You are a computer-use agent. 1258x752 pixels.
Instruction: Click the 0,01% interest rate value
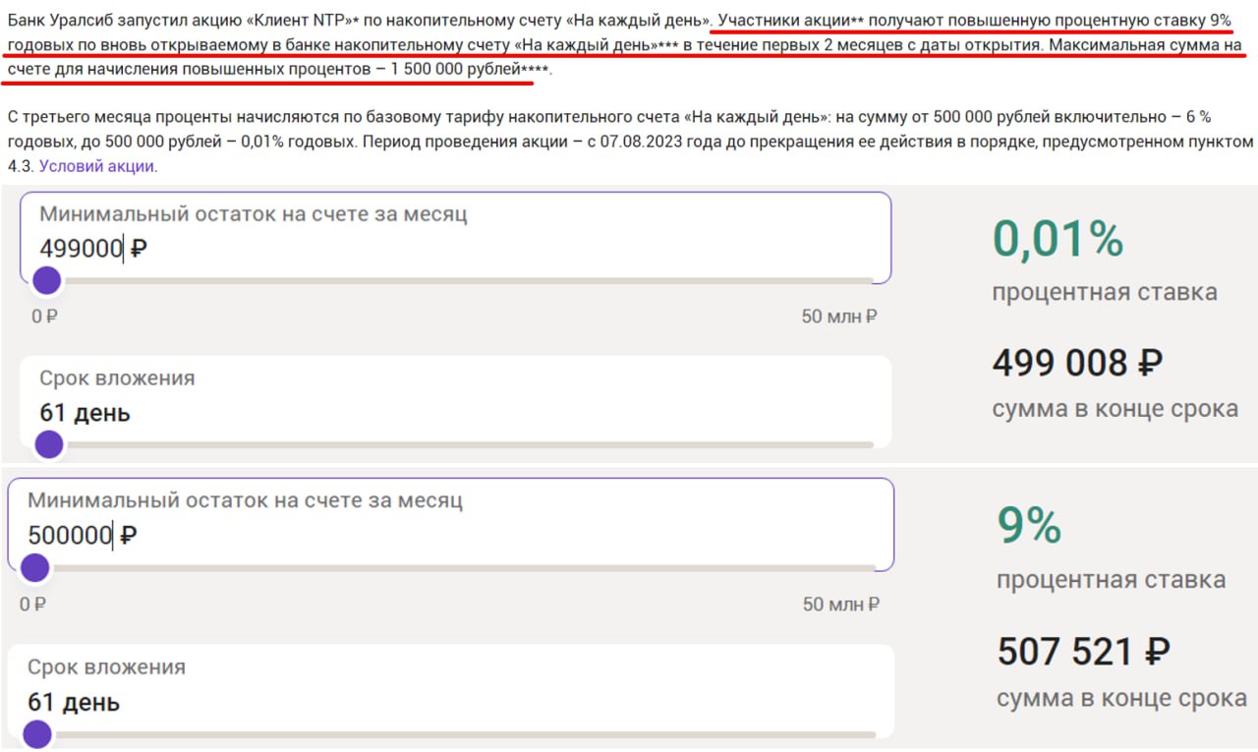click(1058, 239)
